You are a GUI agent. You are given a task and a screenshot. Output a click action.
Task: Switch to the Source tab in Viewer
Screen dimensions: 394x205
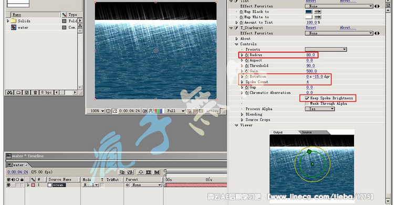(x=307, y=132)
